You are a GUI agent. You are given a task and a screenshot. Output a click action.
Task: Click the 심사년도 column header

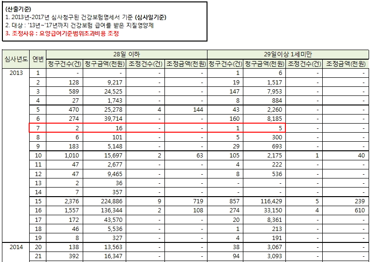16,59
